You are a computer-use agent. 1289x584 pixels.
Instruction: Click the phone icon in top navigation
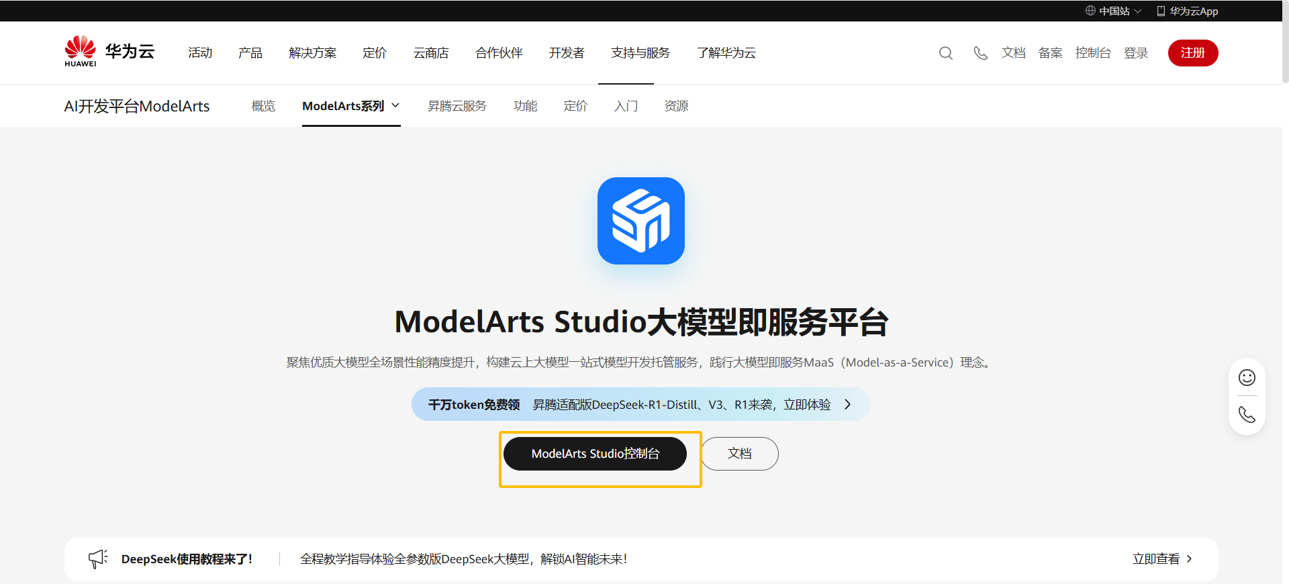pyautogui.click(x=981, y=53)
